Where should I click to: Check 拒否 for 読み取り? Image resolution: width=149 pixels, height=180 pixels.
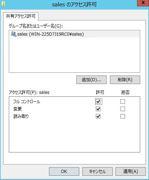coord(123,116)
